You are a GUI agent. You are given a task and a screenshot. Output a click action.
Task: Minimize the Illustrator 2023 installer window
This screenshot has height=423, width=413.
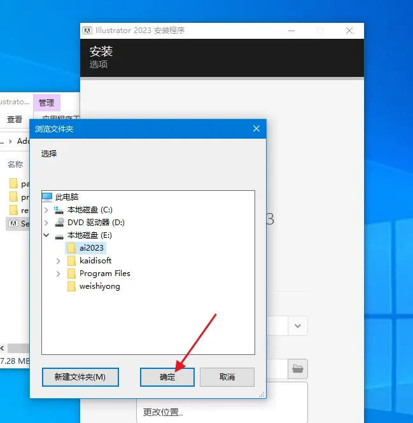click(291, 31)
